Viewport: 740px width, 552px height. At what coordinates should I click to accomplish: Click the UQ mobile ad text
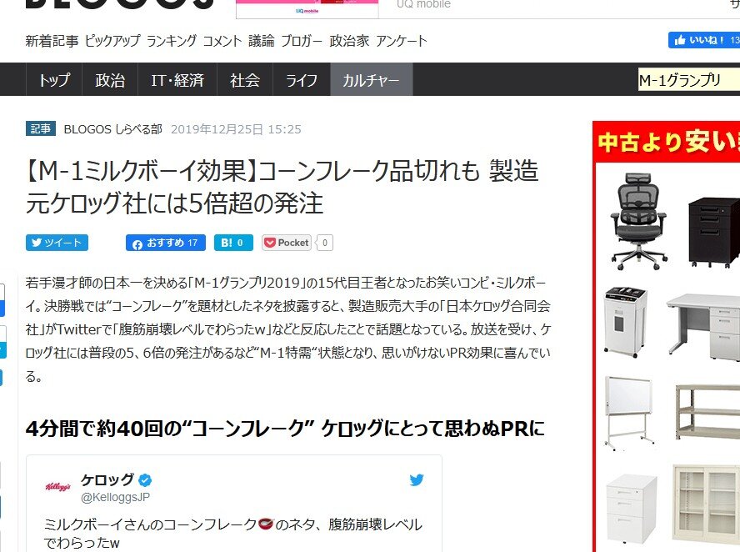pyautogui.click(x=423, y=5)
